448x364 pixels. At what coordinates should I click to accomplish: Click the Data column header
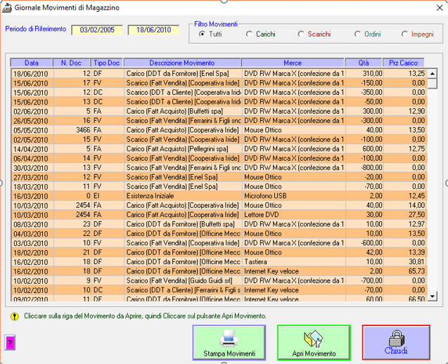tap(31, 63)
